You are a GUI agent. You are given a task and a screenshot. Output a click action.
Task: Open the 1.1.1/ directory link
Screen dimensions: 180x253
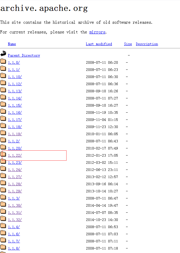pos(14,70)
